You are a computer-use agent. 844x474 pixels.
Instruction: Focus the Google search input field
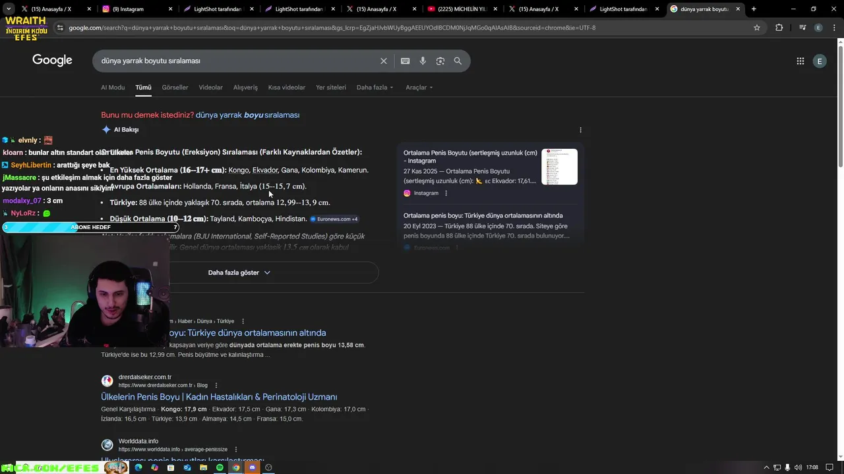[237, 61]
